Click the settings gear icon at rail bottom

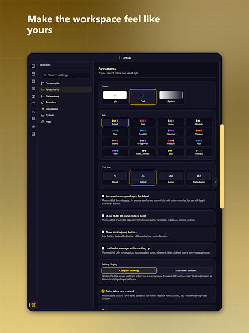point(33,305)
